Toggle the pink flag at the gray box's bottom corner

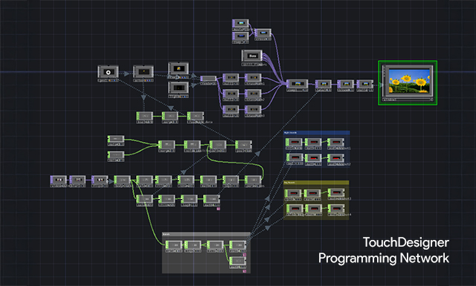click(245, 271)
